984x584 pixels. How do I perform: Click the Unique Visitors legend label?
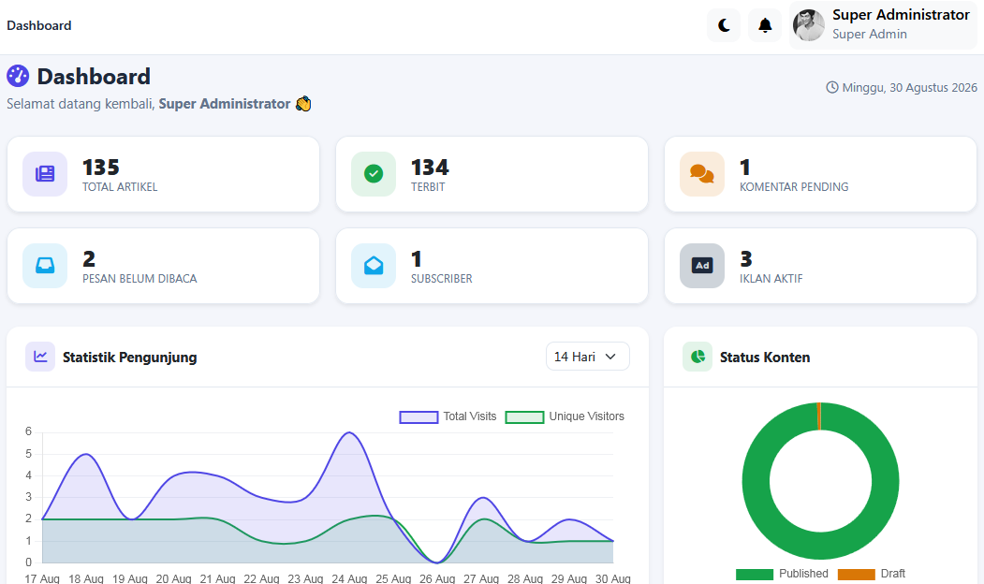586,416
